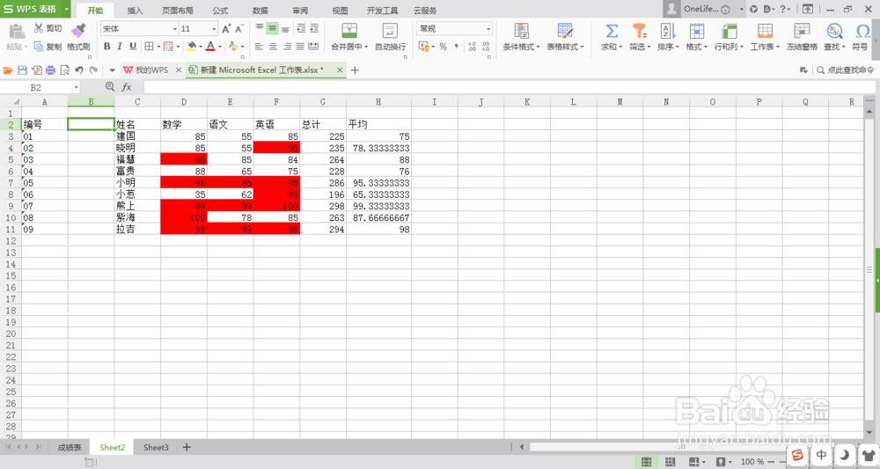Viewport: 880px width, 469px height.
Task: Switch to the 成绩表 sheet tab
Action: coord(70,447)
